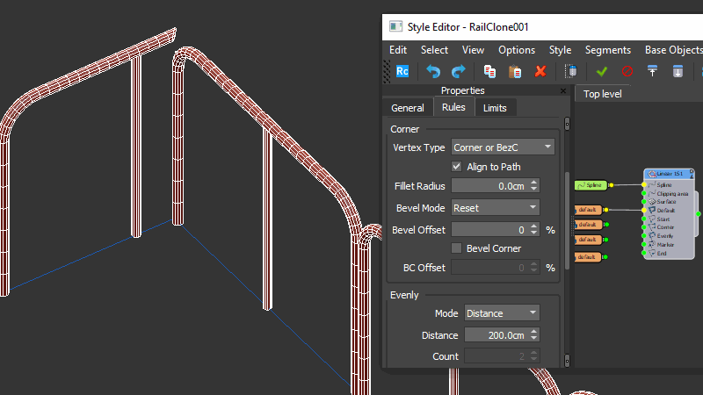703x395 pixels.
Task: Uncheck the Align to Path checkbox
Action: pos(457,167)
